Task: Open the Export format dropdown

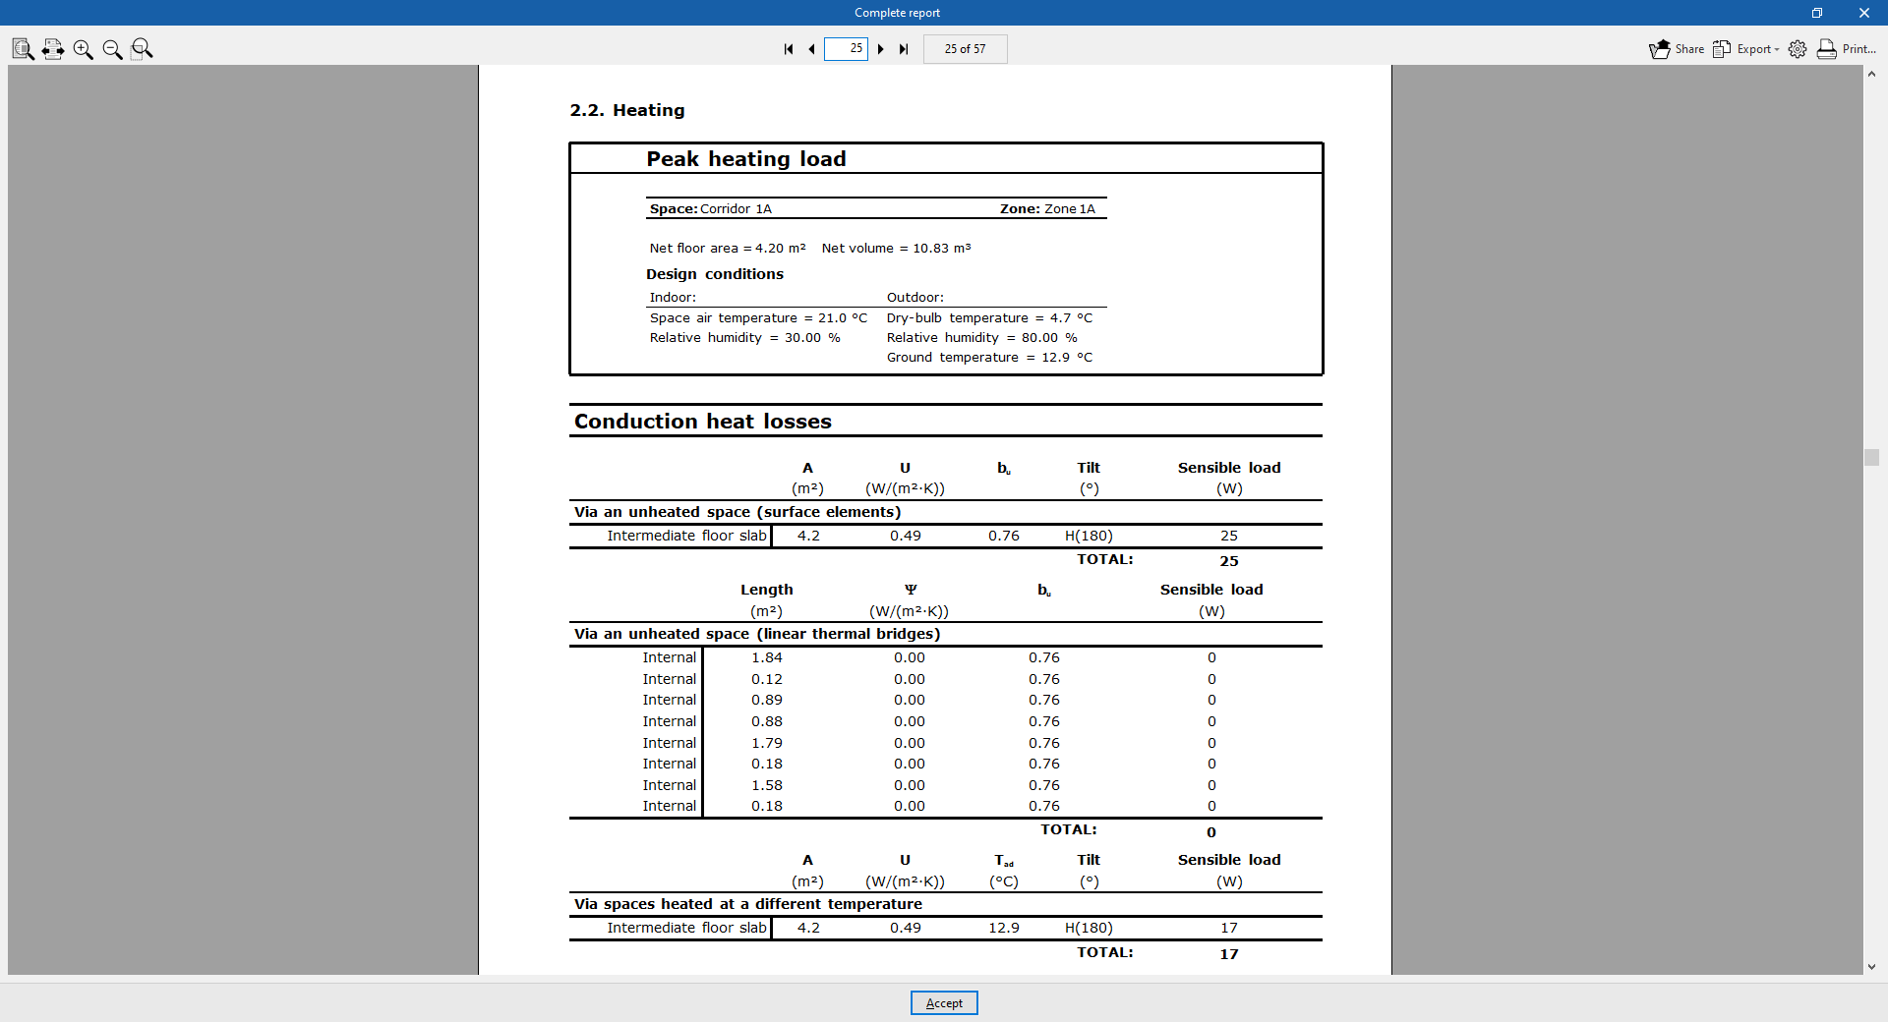Action: (x=1776, y=49)
